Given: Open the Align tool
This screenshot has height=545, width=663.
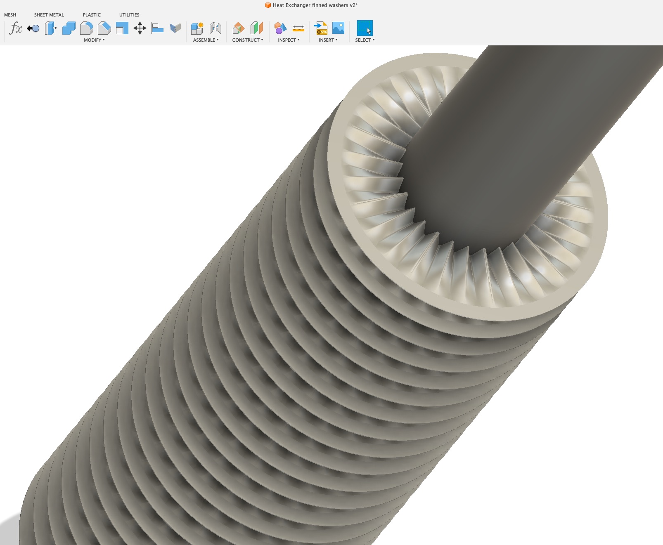Looking at the screenshot, I should [157, 28].
